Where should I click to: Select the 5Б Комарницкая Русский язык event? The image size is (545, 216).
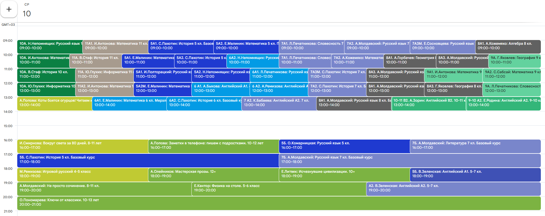click(344, 145)
